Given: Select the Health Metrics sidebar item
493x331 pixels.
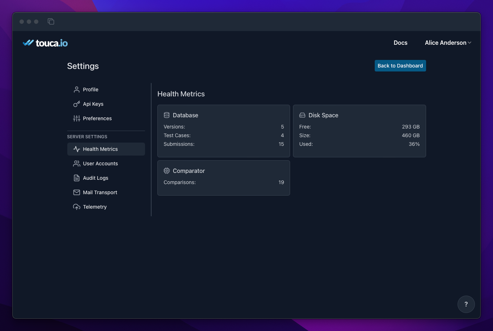Looking at the screenshot, I should coord(106,149).
